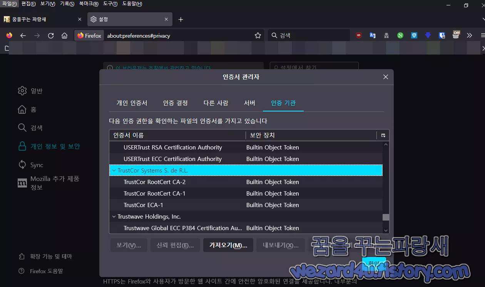This screenshot has height=287, width=485.
Task: Open Sync settings from the sidebar
Action: (x=37, y=164)
